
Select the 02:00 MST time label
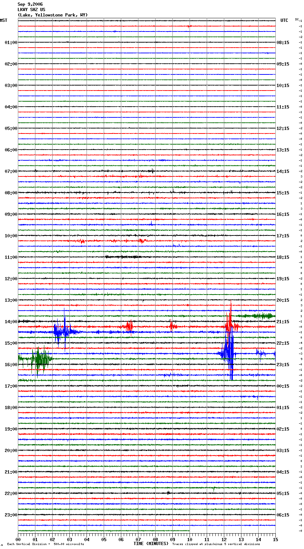[11, 64]
